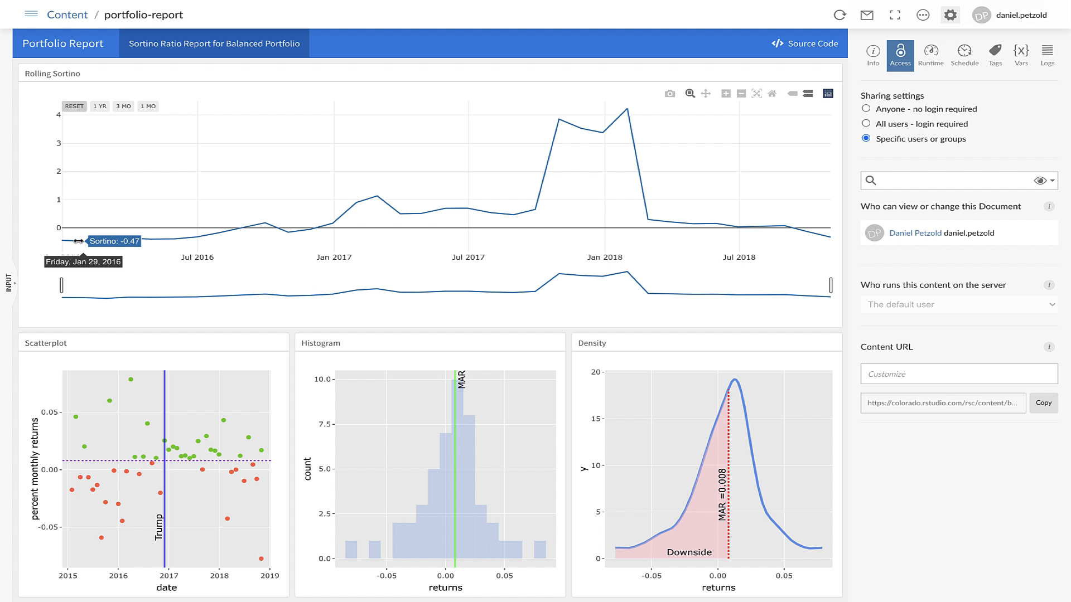This screenshot has height=602, width=1071.
Task: Select Anyone - no login required
Action: click(x=866, y=109)
